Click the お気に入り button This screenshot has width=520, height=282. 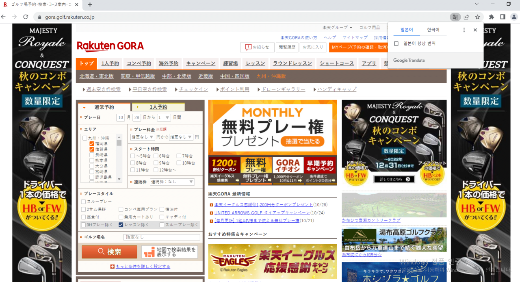coord(313,47)
